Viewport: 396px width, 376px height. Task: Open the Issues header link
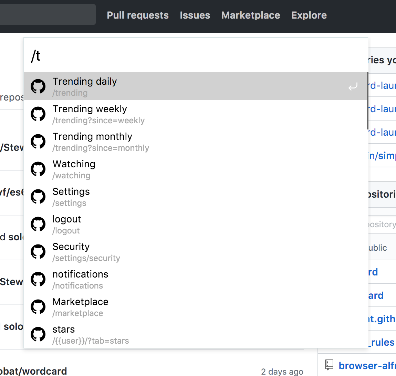click(x=195, y=15)
